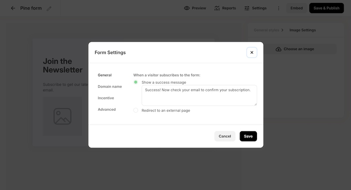Click the Preview eye icon
The width and height of the screenshot is (351, 190).
click(187, 8)
